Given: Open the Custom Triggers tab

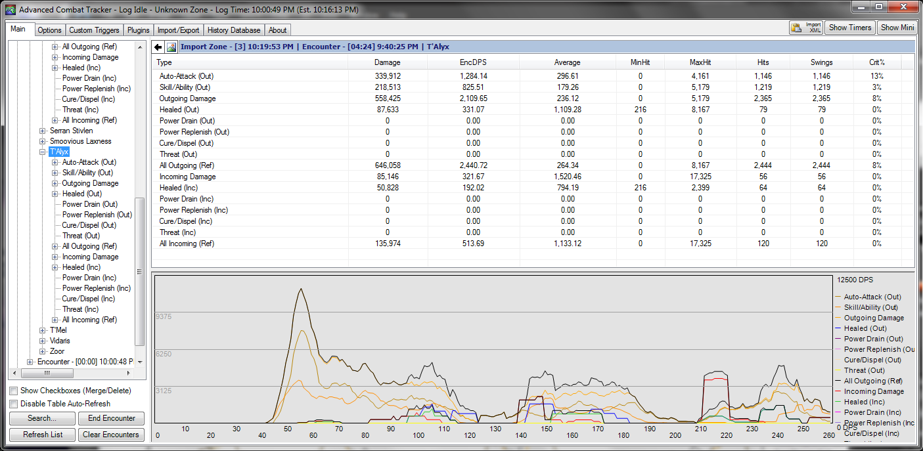Looking at the screenshot, I should click(x=94, y=30).
